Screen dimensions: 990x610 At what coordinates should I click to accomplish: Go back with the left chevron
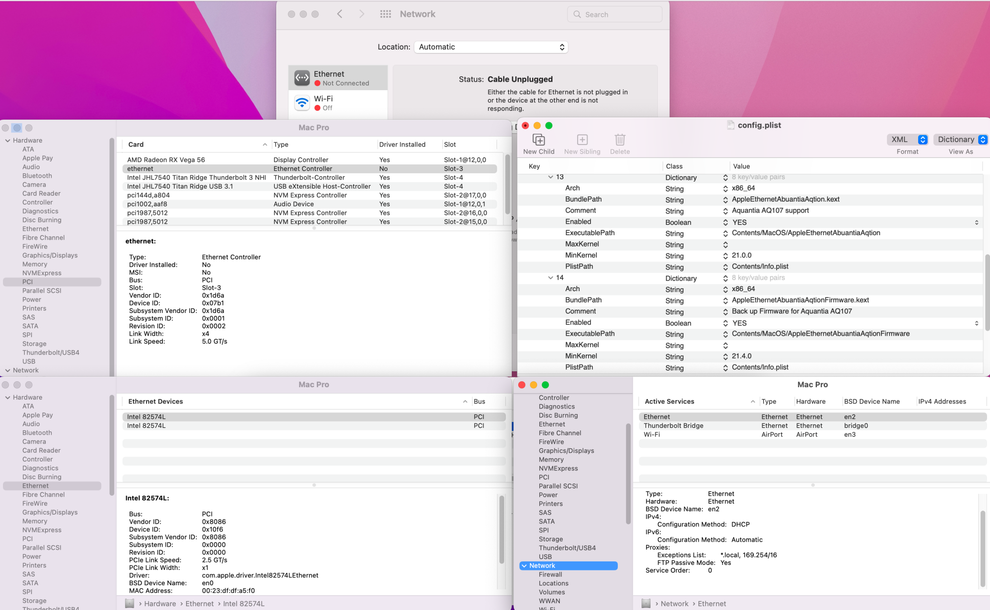click(340, 14)
